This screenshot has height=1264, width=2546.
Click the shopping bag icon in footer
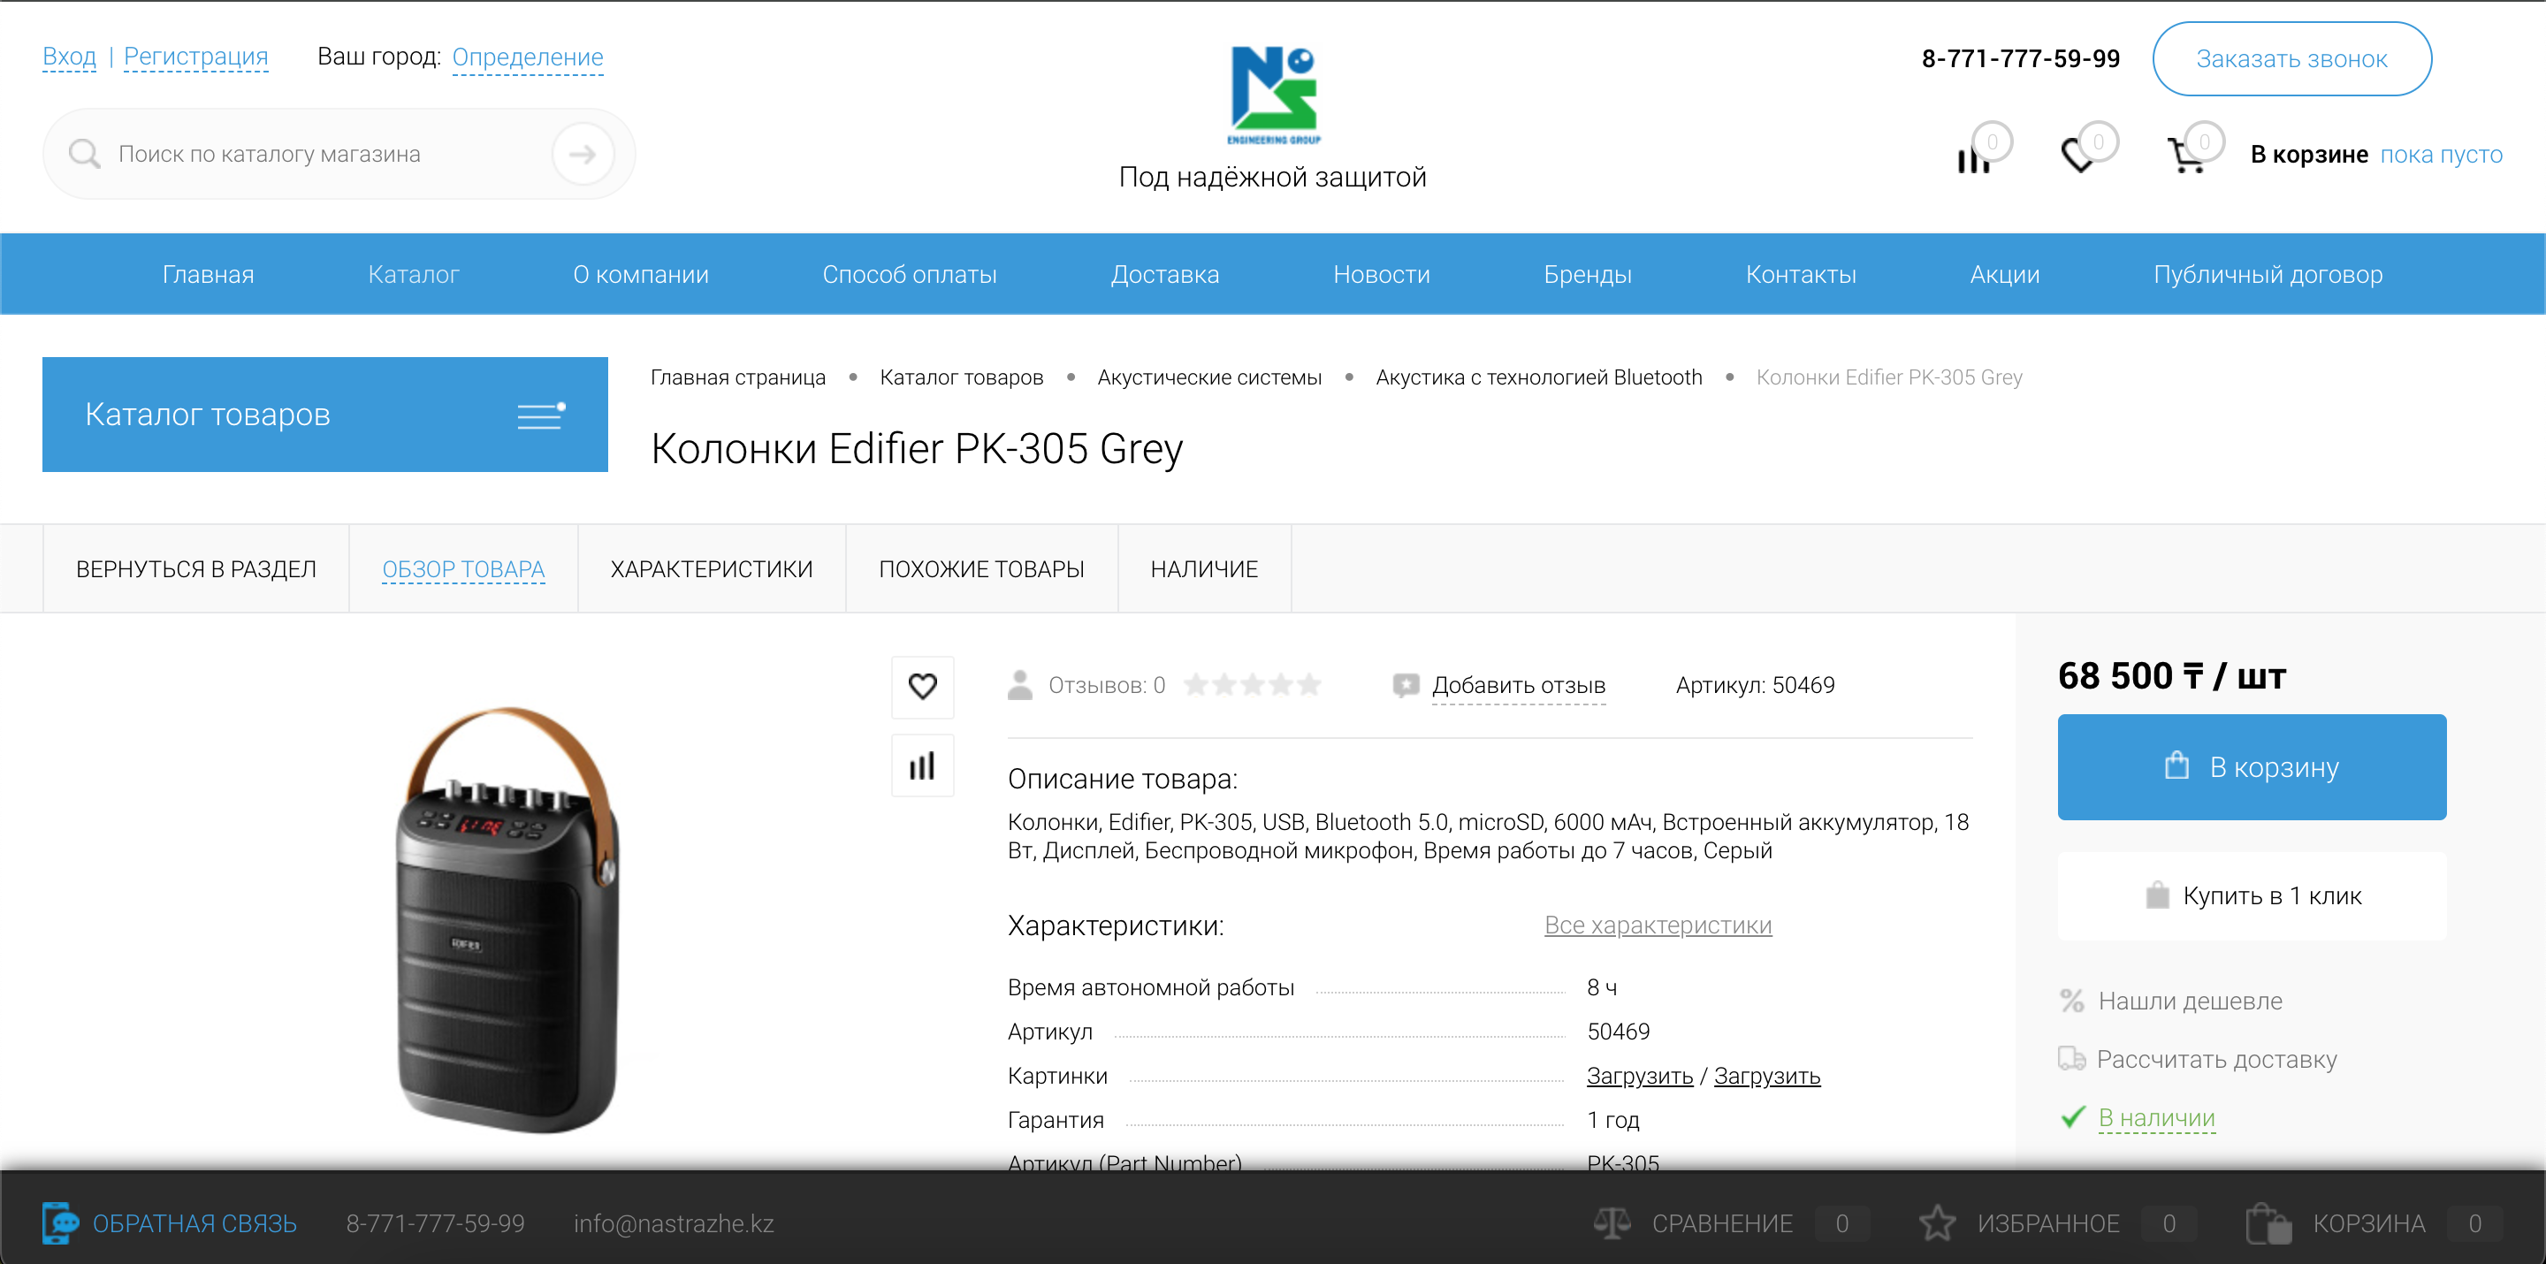(2268, 1223)
